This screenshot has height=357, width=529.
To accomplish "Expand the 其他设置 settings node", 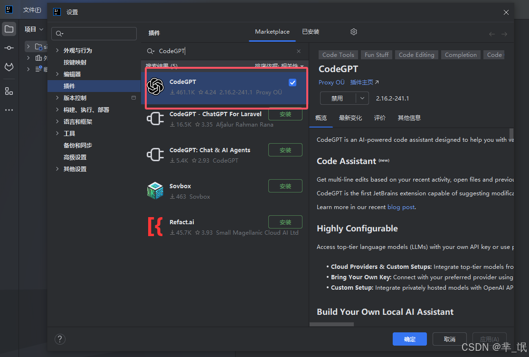I will point(57,169).
